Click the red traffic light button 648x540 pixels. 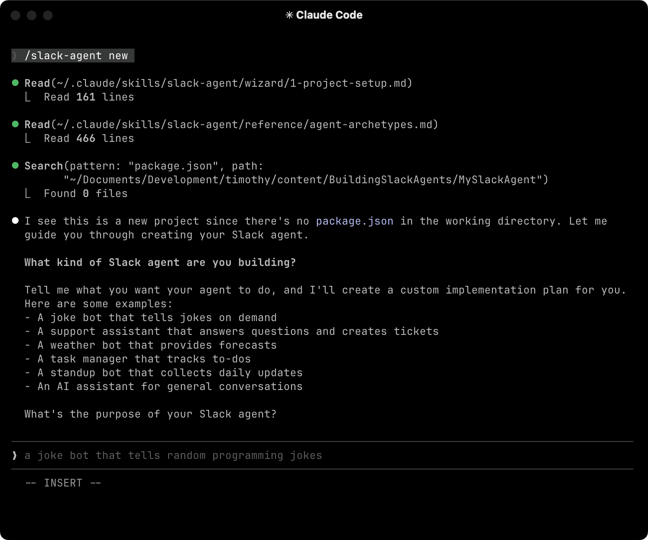point(16,16)
